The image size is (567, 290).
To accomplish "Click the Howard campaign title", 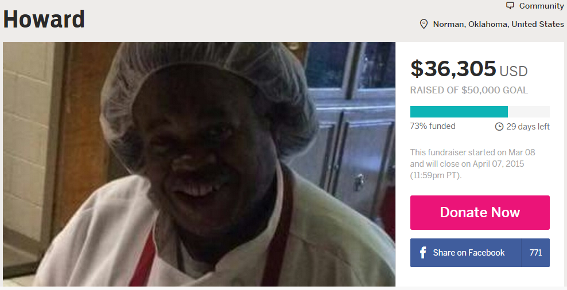I will coord(44,19).
